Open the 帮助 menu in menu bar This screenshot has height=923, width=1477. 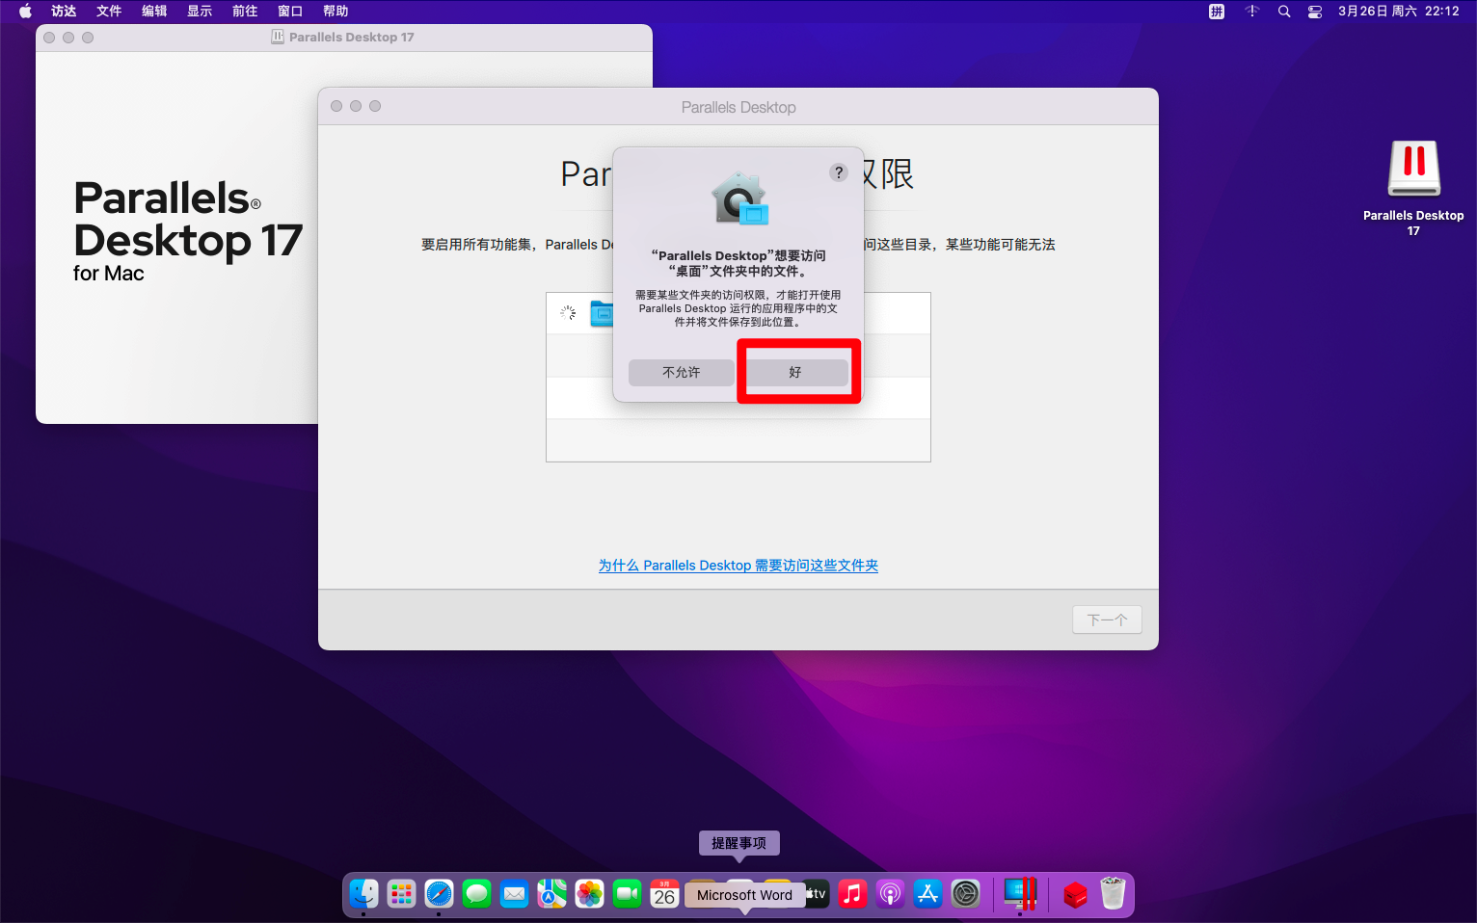click(x=336, y=12)
